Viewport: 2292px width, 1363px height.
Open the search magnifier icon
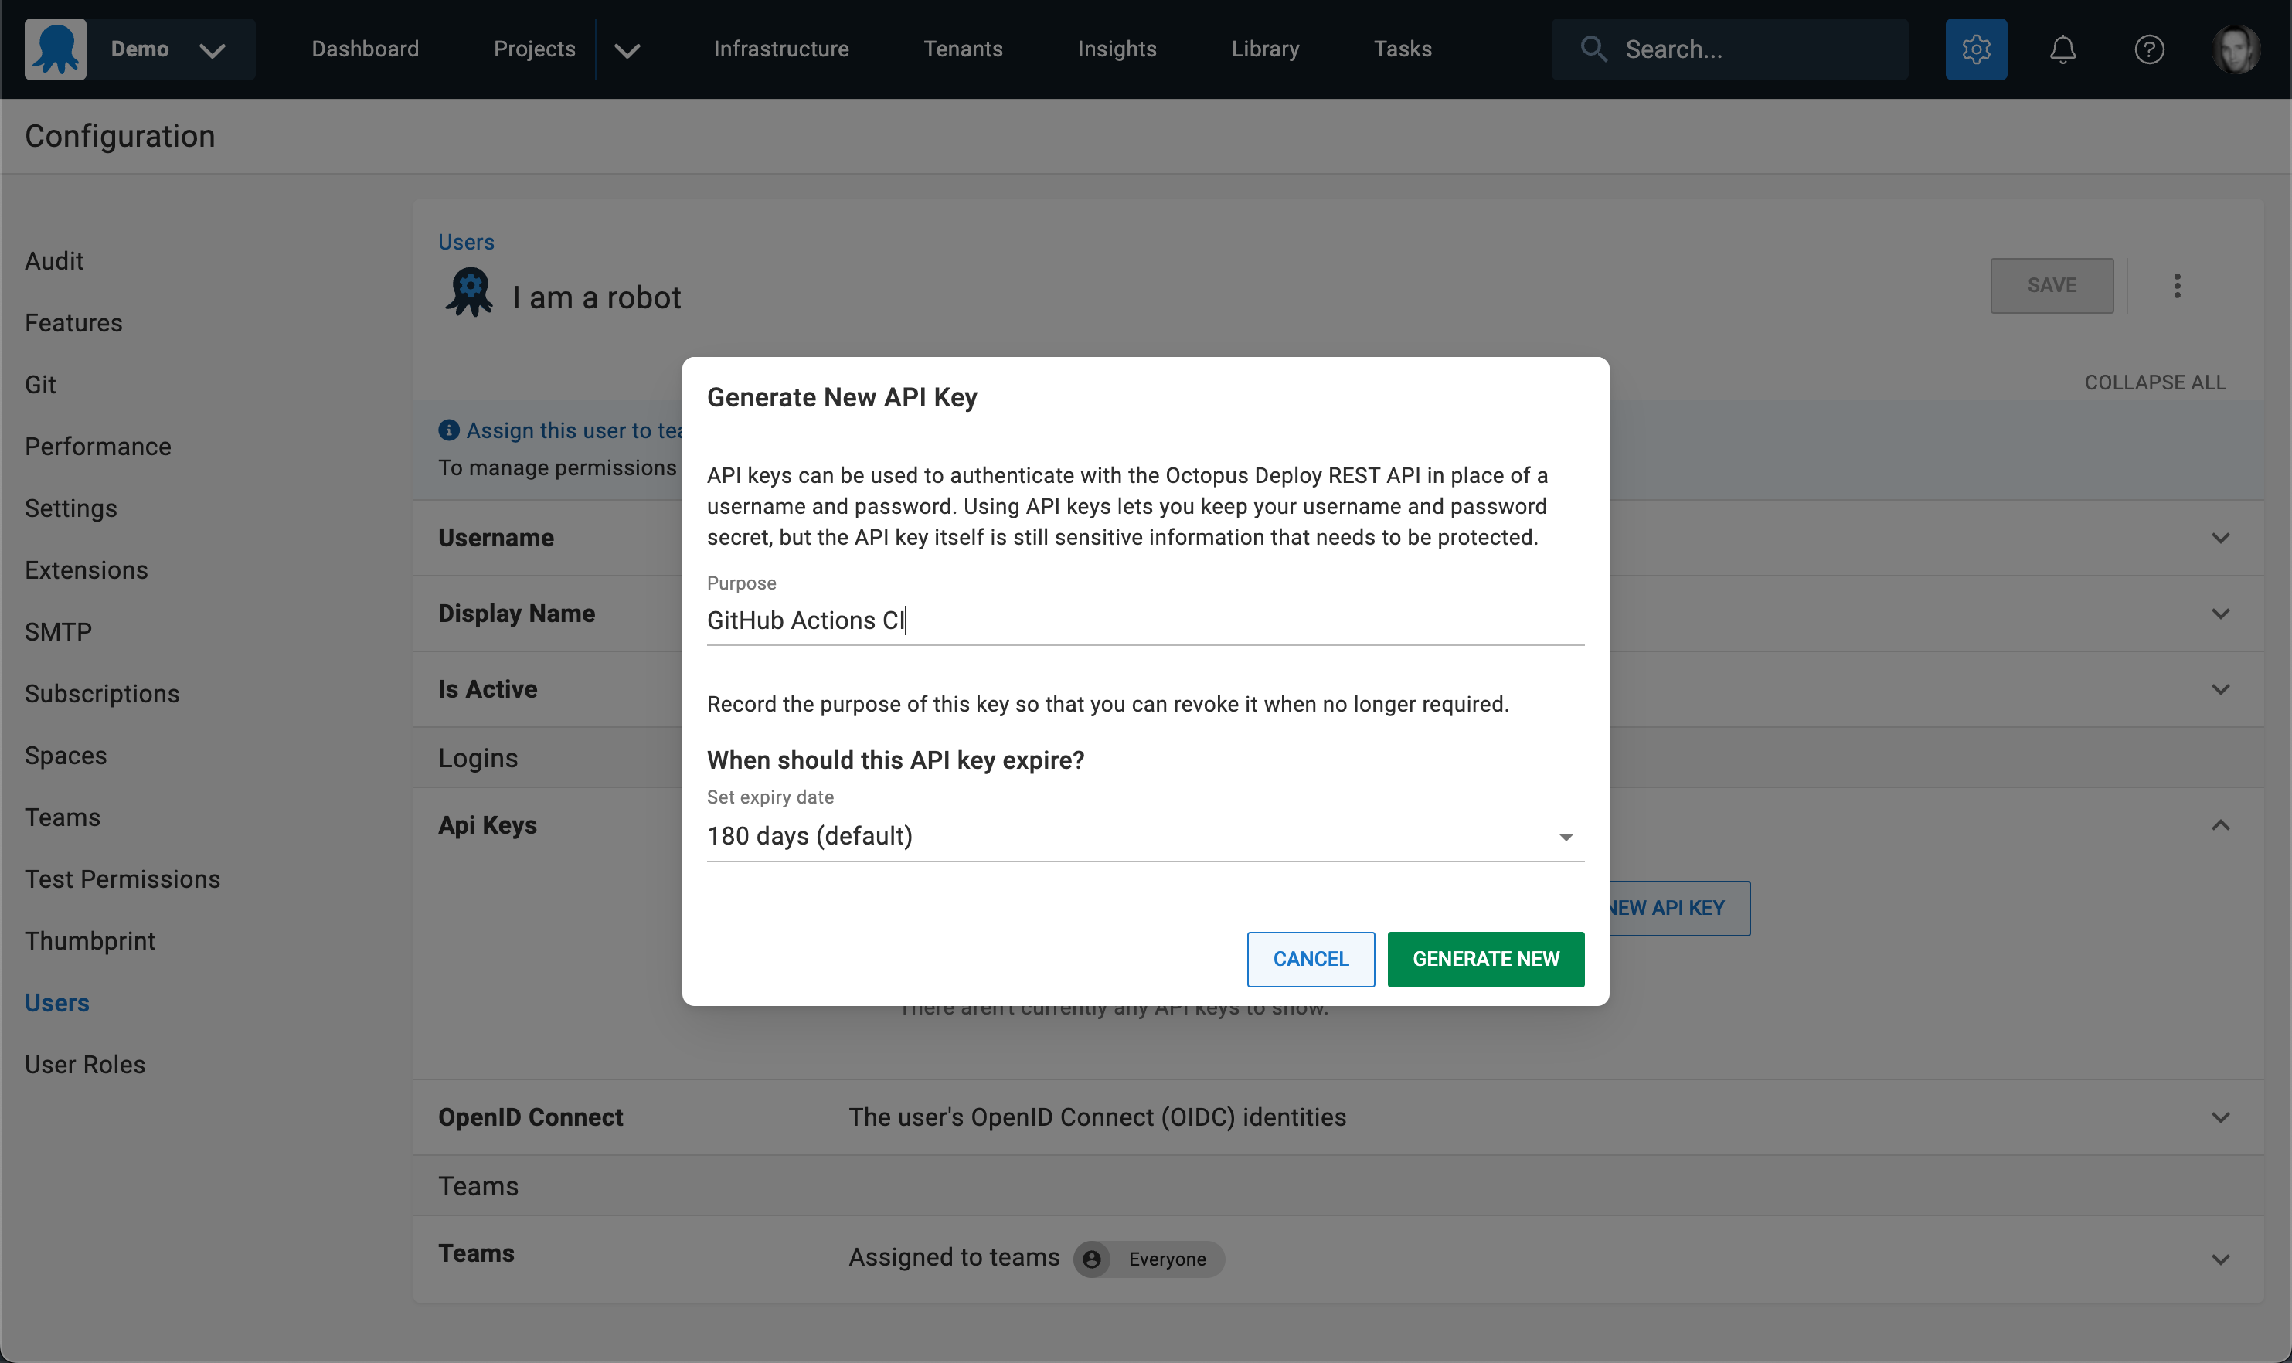(1594, 49)
